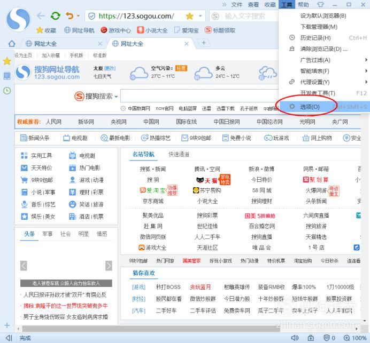
Task: Open a new tab with plus button
Action: [204, 43]
